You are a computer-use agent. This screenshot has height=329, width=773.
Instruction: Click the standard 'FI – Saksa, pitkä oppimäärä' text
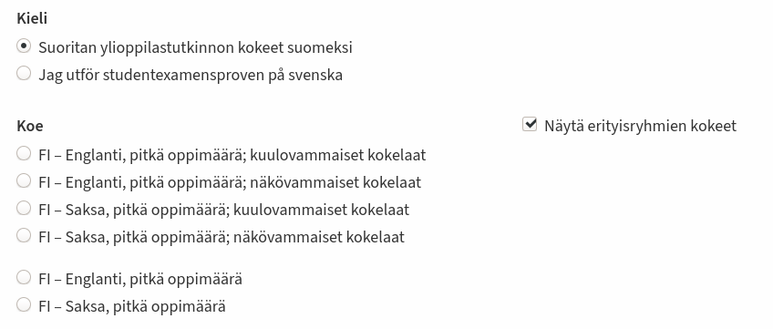(132, 307)
